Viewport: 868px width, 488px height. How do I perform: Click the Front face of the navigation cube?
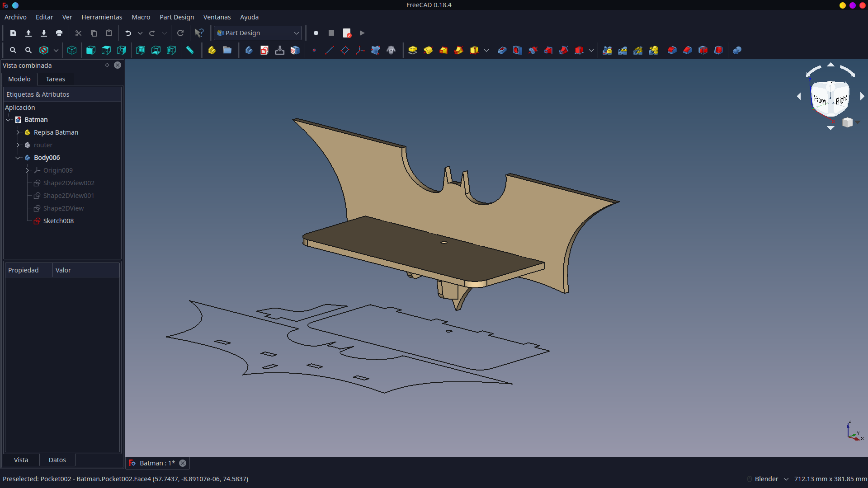(x=820, y=100)
